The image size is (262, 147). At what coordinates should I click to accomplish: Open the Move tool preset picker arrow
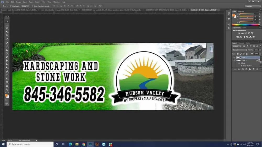tap(7, 6)
